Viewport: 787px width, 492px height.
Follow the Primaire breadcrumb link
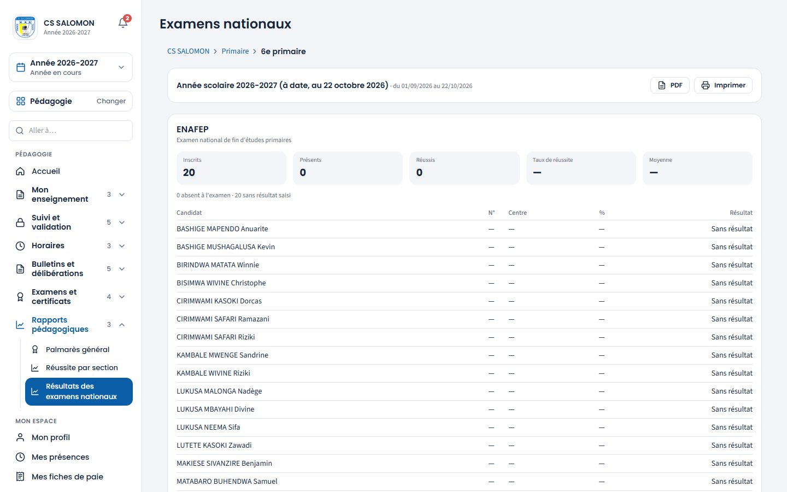235,51
